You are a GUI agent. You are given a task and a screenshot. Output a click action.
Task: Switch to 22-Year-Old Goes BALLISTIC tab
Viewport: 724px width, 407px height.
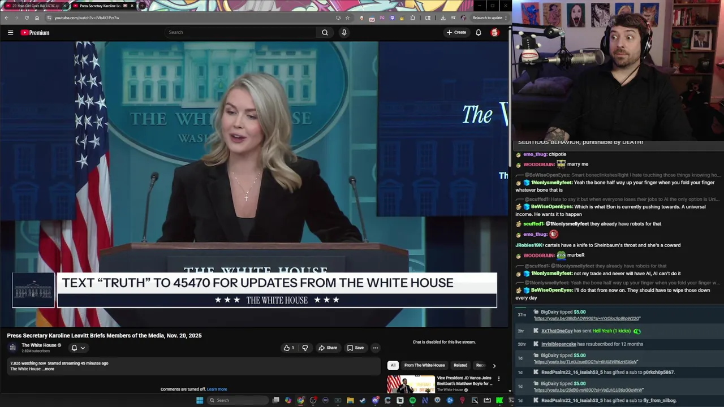click(35, 6)
